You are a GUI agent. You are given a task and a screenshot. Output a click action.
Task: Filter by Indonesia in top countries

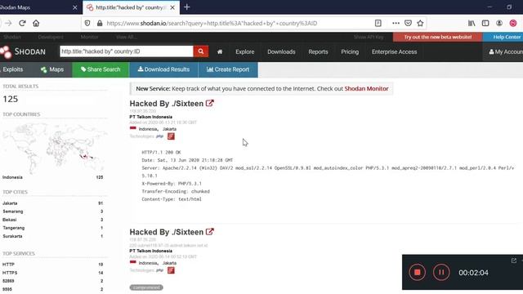[x=12, y=177]
